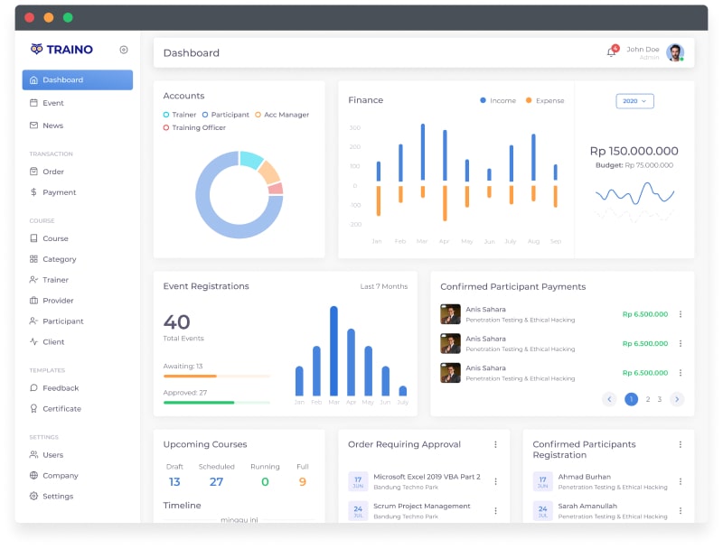Open Microsoft Excel 2019 VBA Part 2 order
The width and height of the screenshot is (723, 549).
(x=427, y=477)
